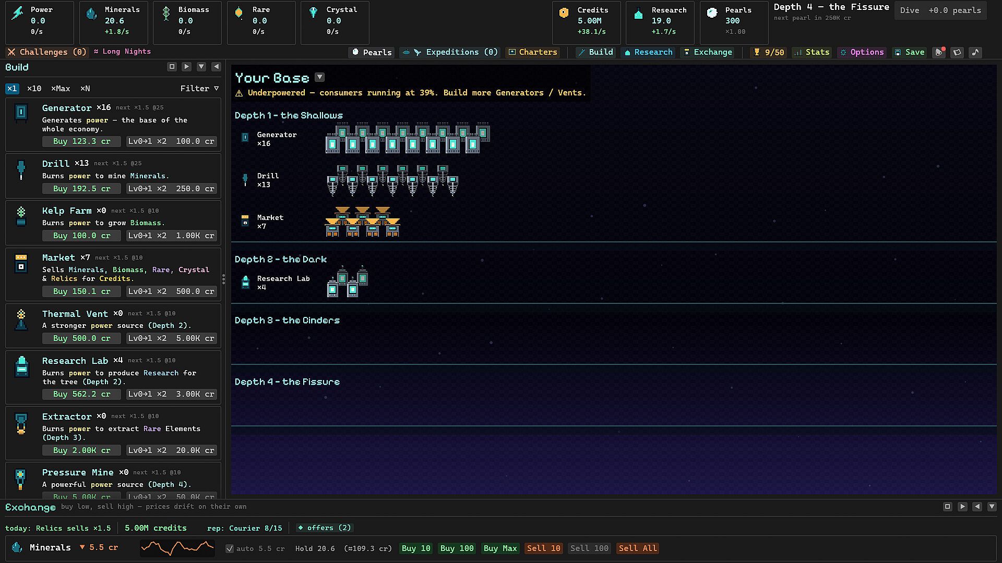Click the Rare resource icon at top
1002x563 pixels.
tap(239, 14)
